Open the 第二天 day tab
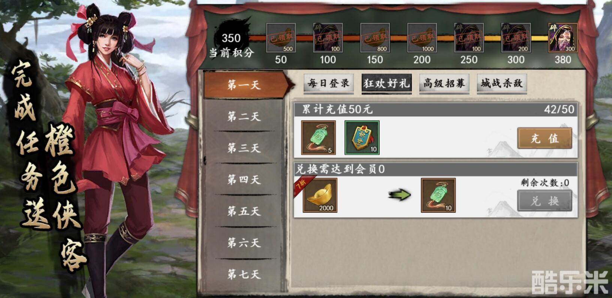The height and width of the screenshot is (298, 612). tap(244, 116)
